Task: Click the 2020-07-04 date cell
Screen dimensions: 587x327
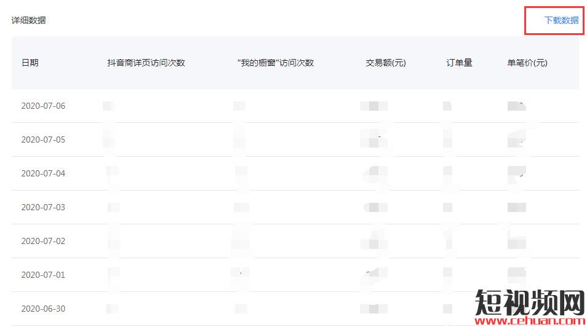Action: [x=43, y=173]
